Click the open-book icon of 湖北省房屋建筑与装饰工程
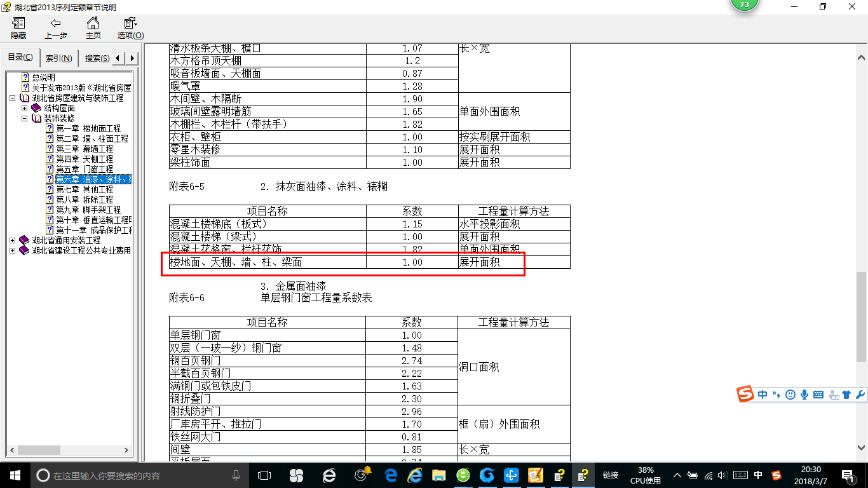The width and height of the screenshot is (868, 488). (25, 98)
